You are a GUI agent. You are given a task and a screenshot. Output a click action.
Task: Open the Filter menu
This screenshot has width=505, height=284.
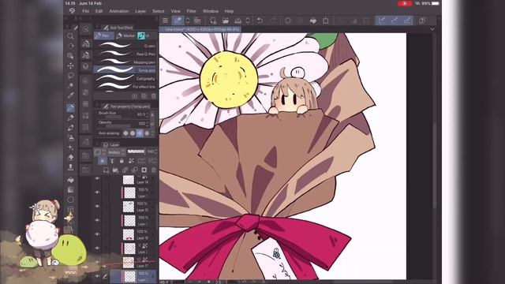point(191,11)
